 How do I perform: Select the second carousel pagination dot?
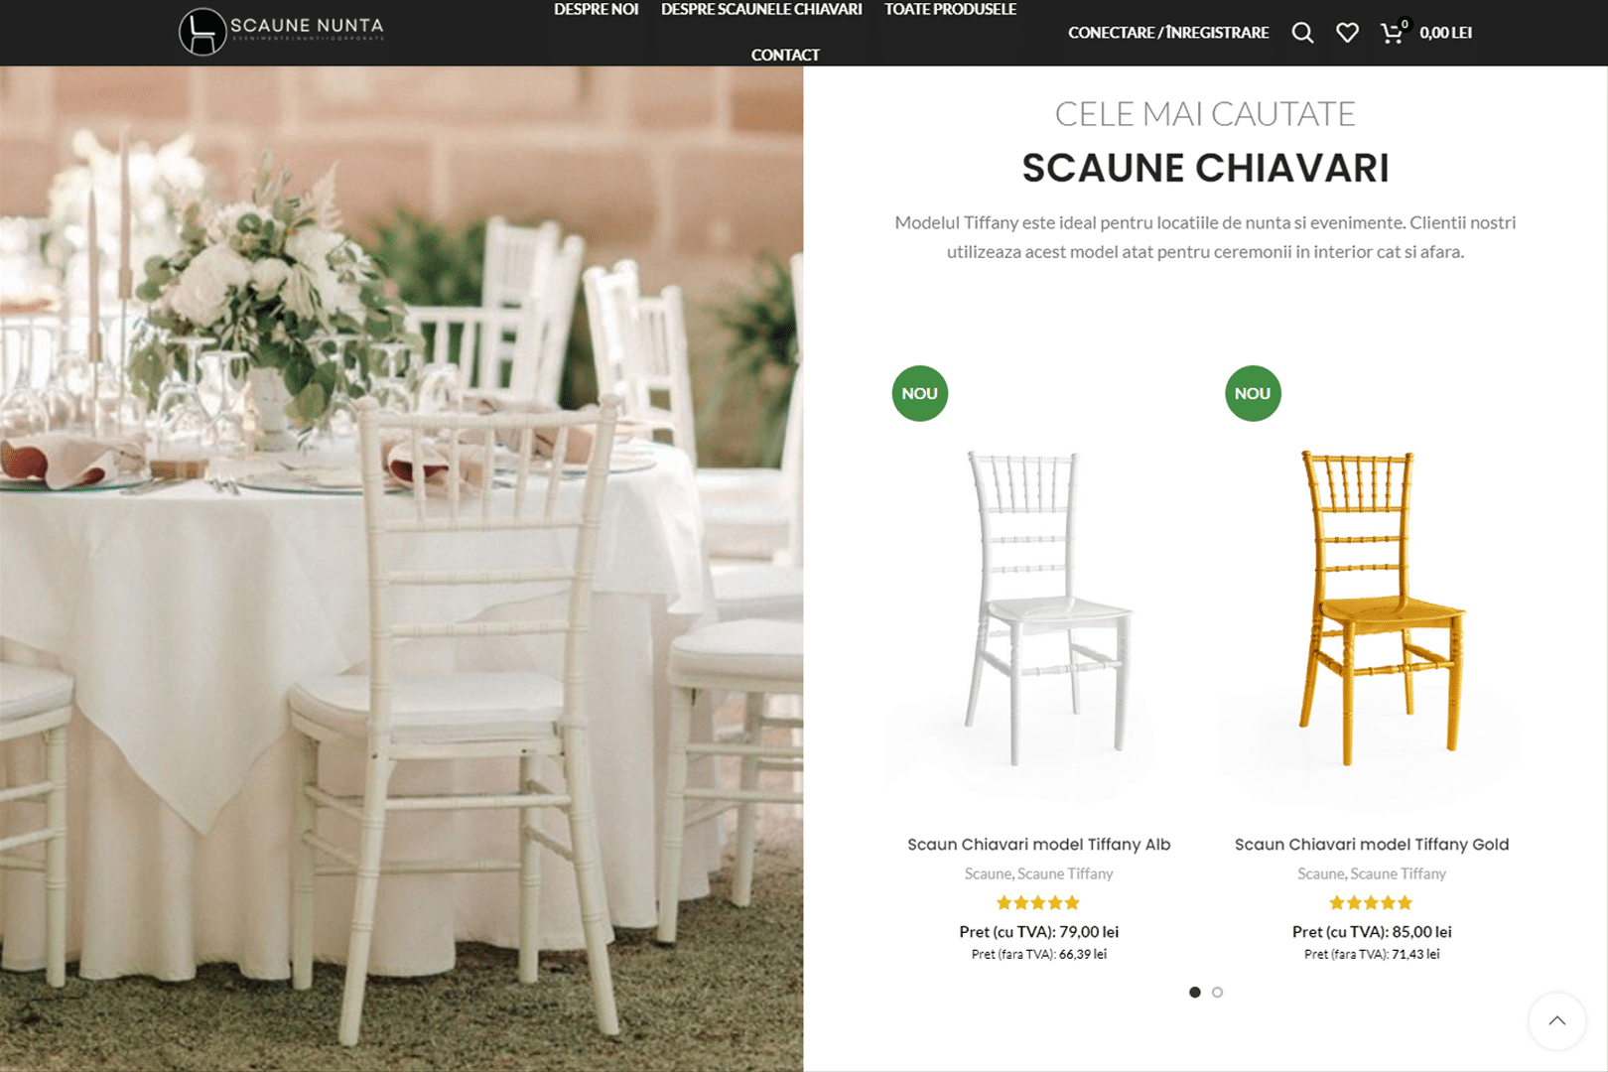[x=1217, y=992]
